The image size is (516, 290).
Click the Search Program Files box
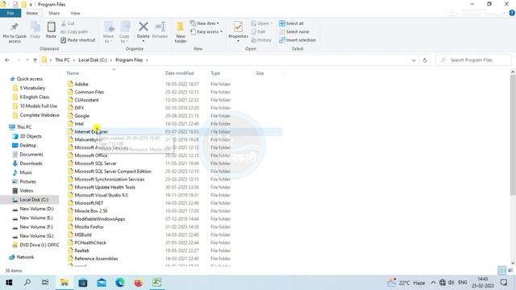(x=473, y=60)
